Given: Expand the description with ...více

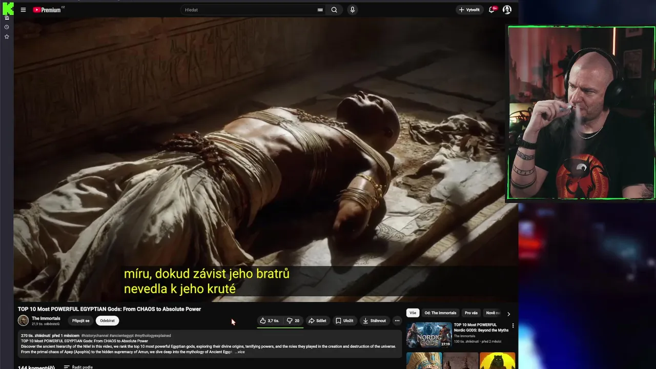Looking at the screenshot, I should click(239, 352).
